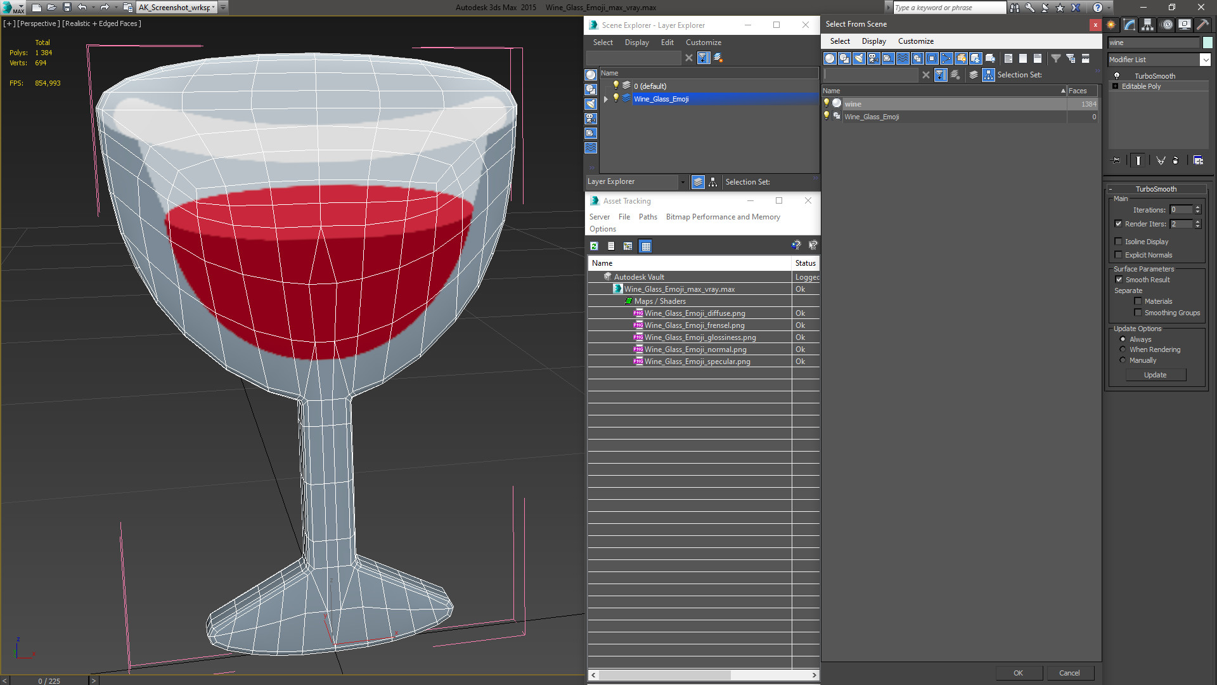The width and height of the screenshot is (1217, 685).
Task: Select the Manually update option
Action: (x=1123, y=360)
